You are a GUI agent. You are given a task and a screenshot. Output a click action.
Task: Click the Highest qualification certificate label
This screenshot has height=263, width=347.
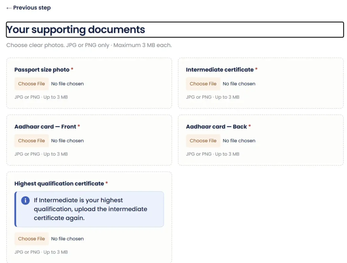coord(59,184)
